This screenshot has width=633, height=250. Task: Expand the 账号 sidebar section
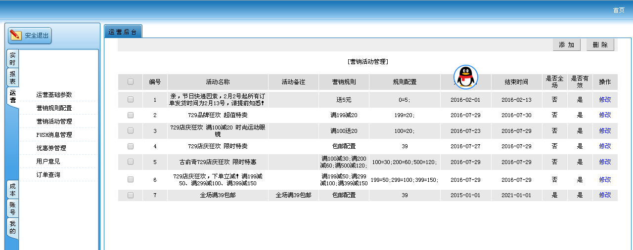coord(13,208)
